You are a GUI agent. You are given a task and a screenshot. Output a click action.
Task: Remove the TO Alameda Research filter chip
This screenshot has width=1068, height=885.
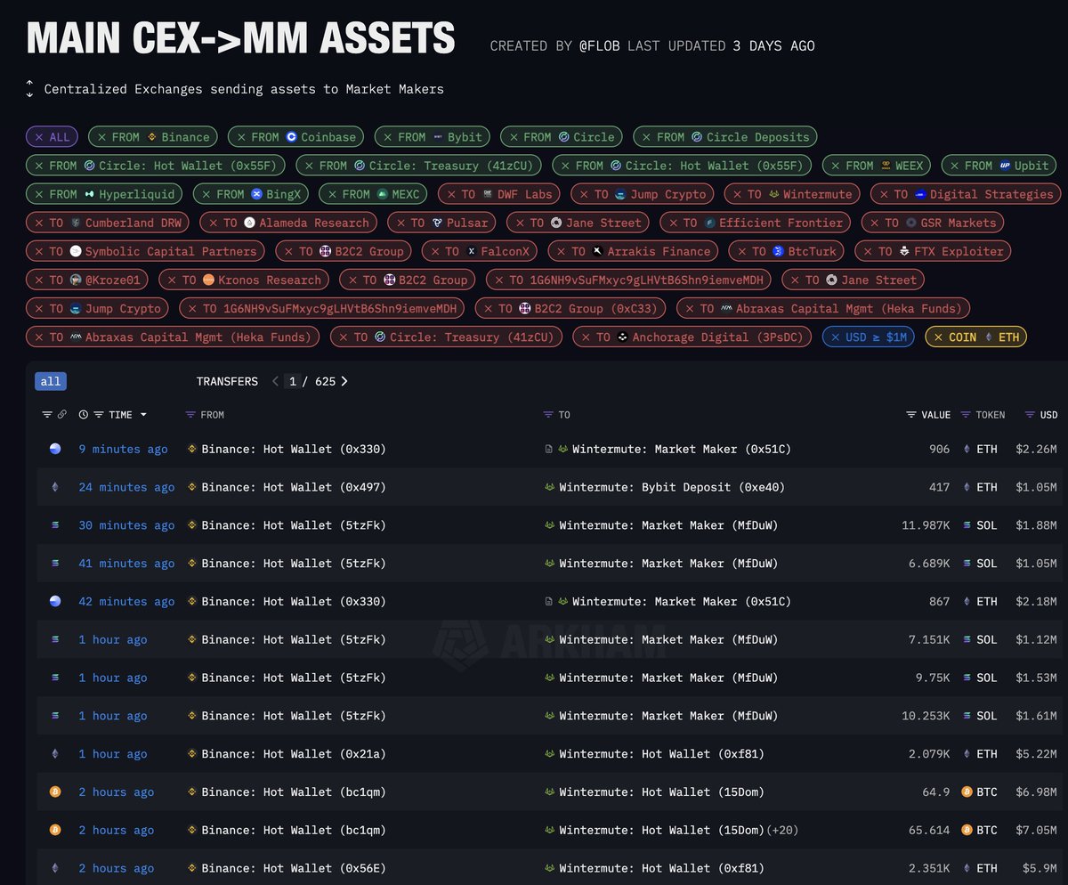pos(214,223)
